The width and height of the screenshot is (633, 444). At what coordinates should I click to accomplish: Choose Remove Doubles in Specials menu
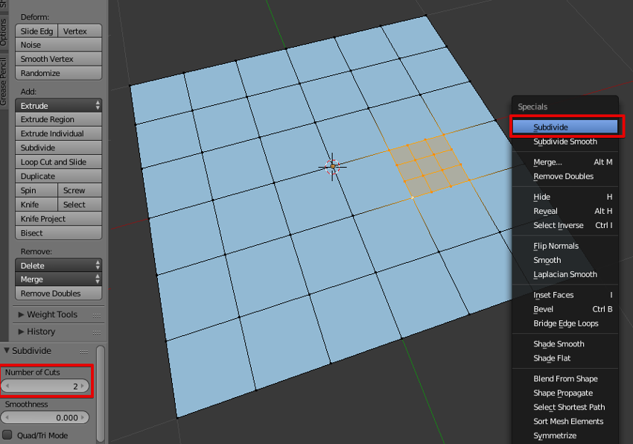pos(565,176)
